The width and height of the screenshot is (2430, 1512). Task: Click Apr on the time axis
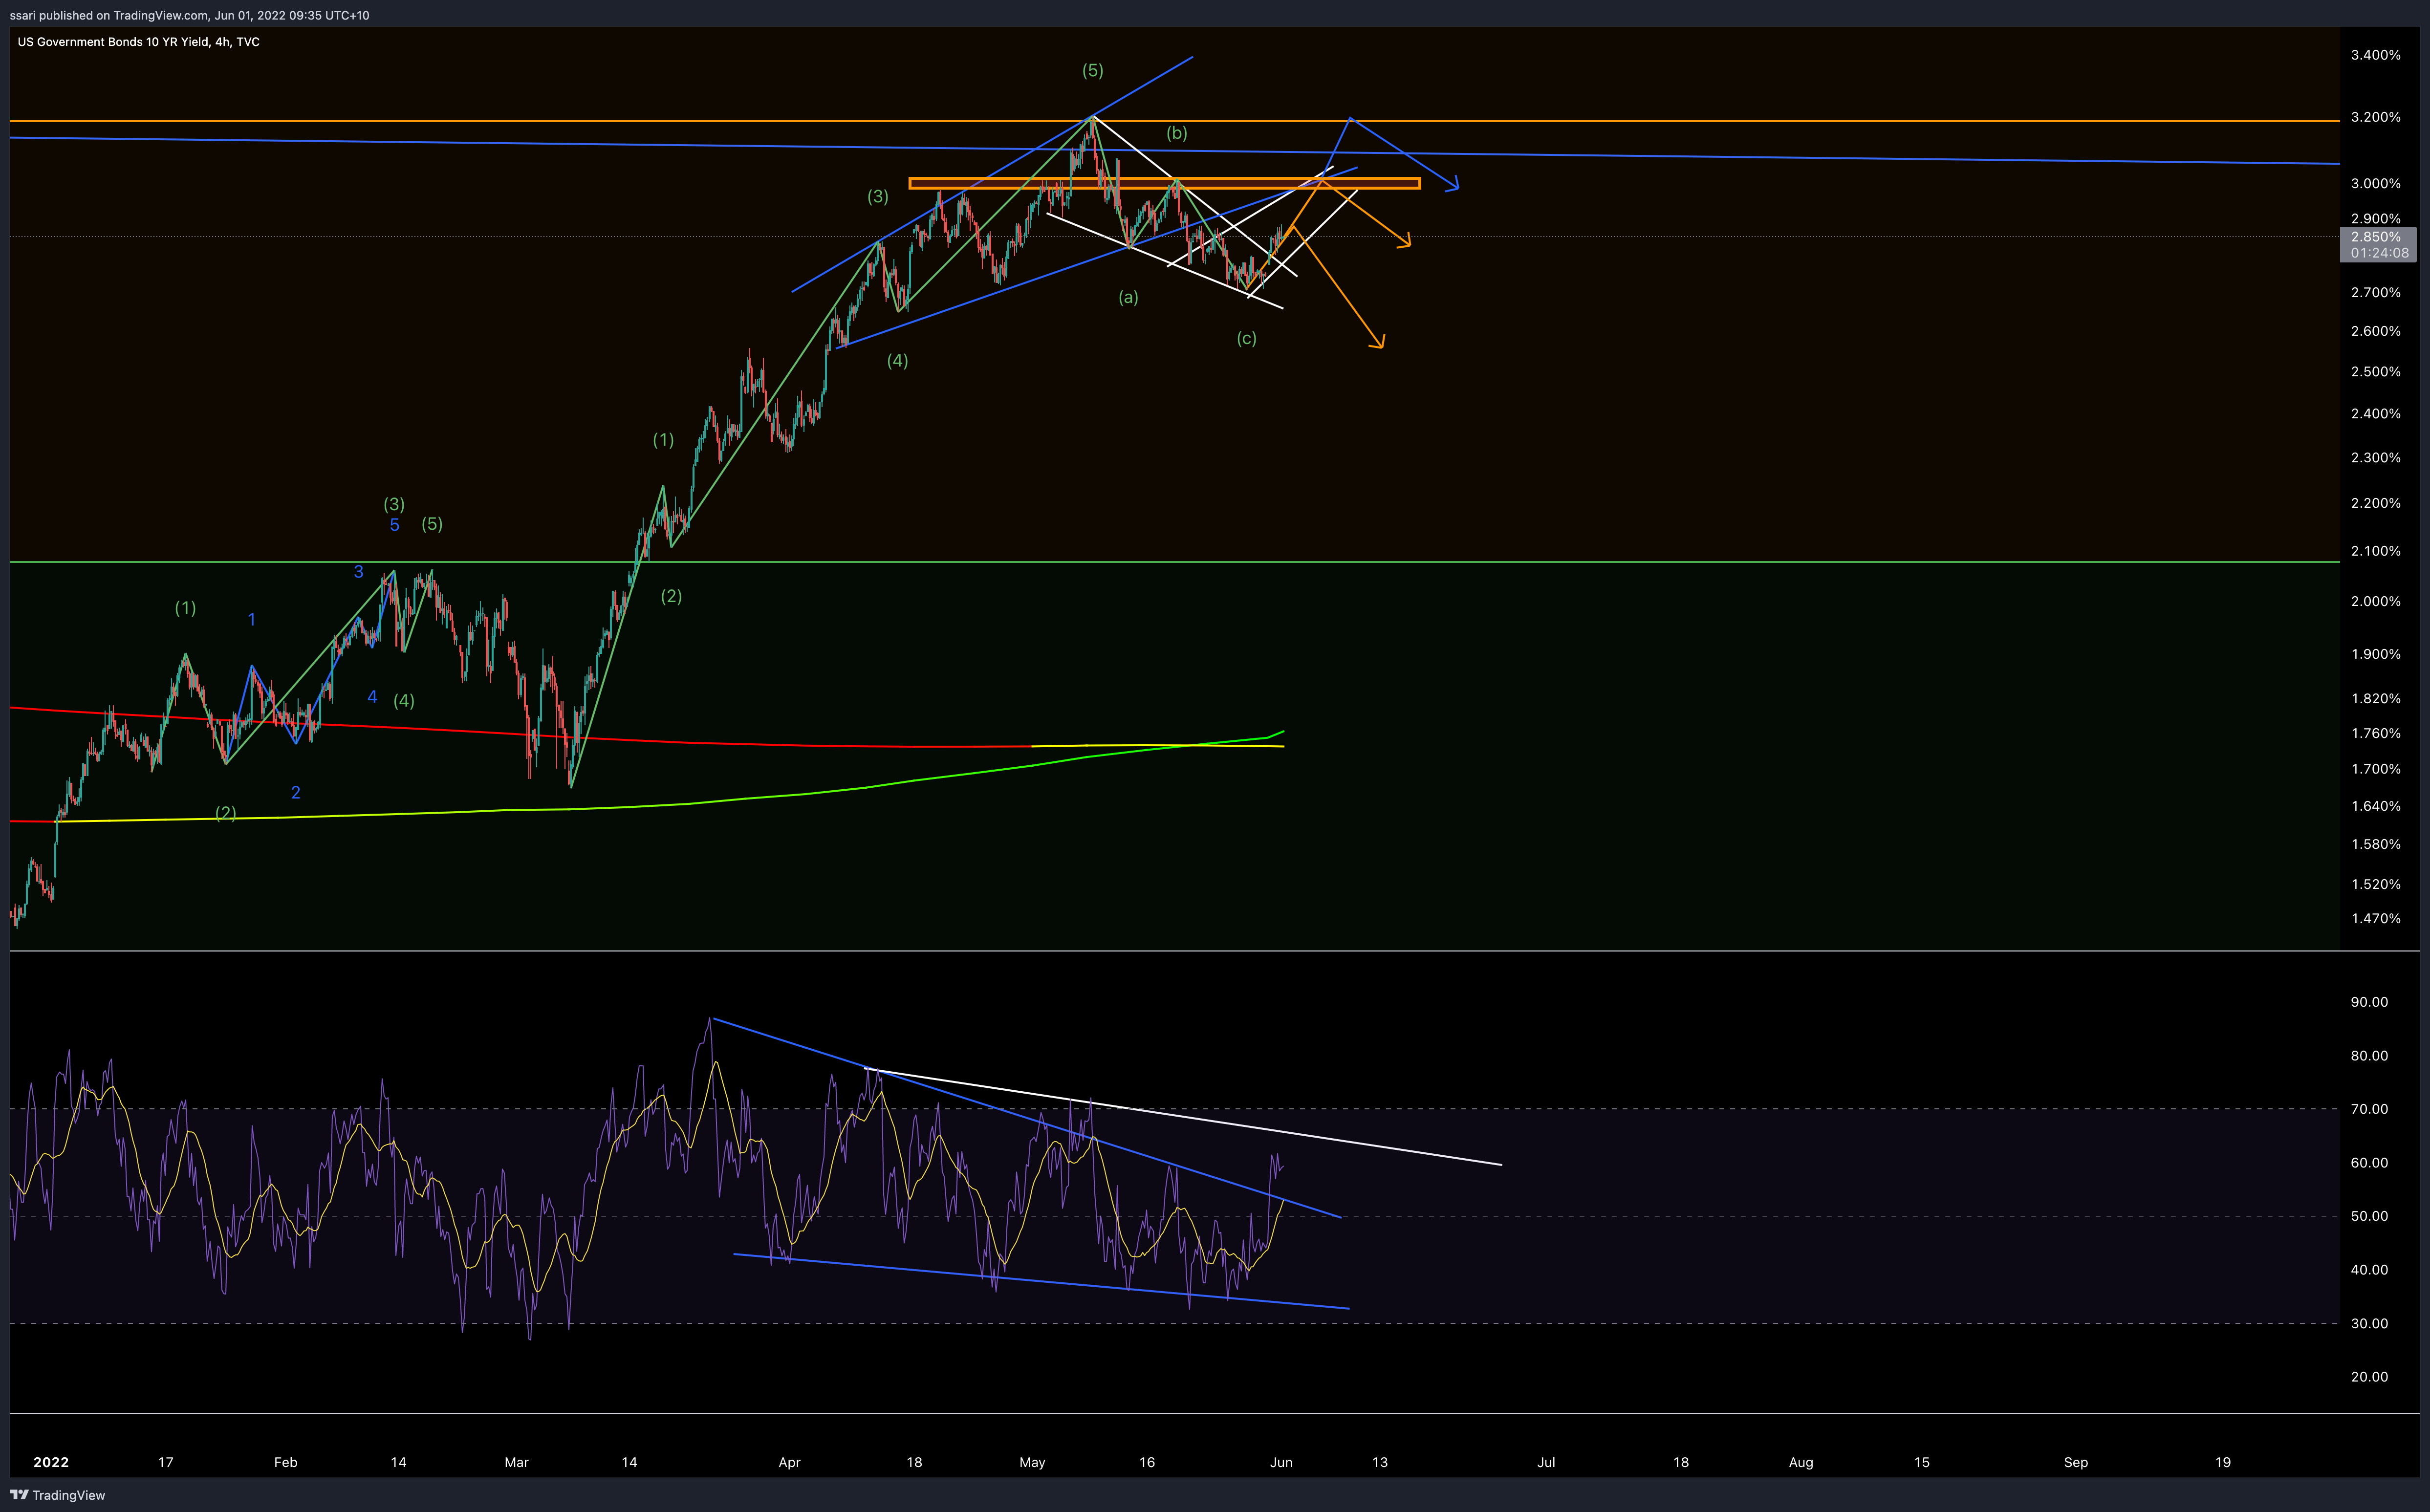pyautogui.click(x=789, y=1462)
